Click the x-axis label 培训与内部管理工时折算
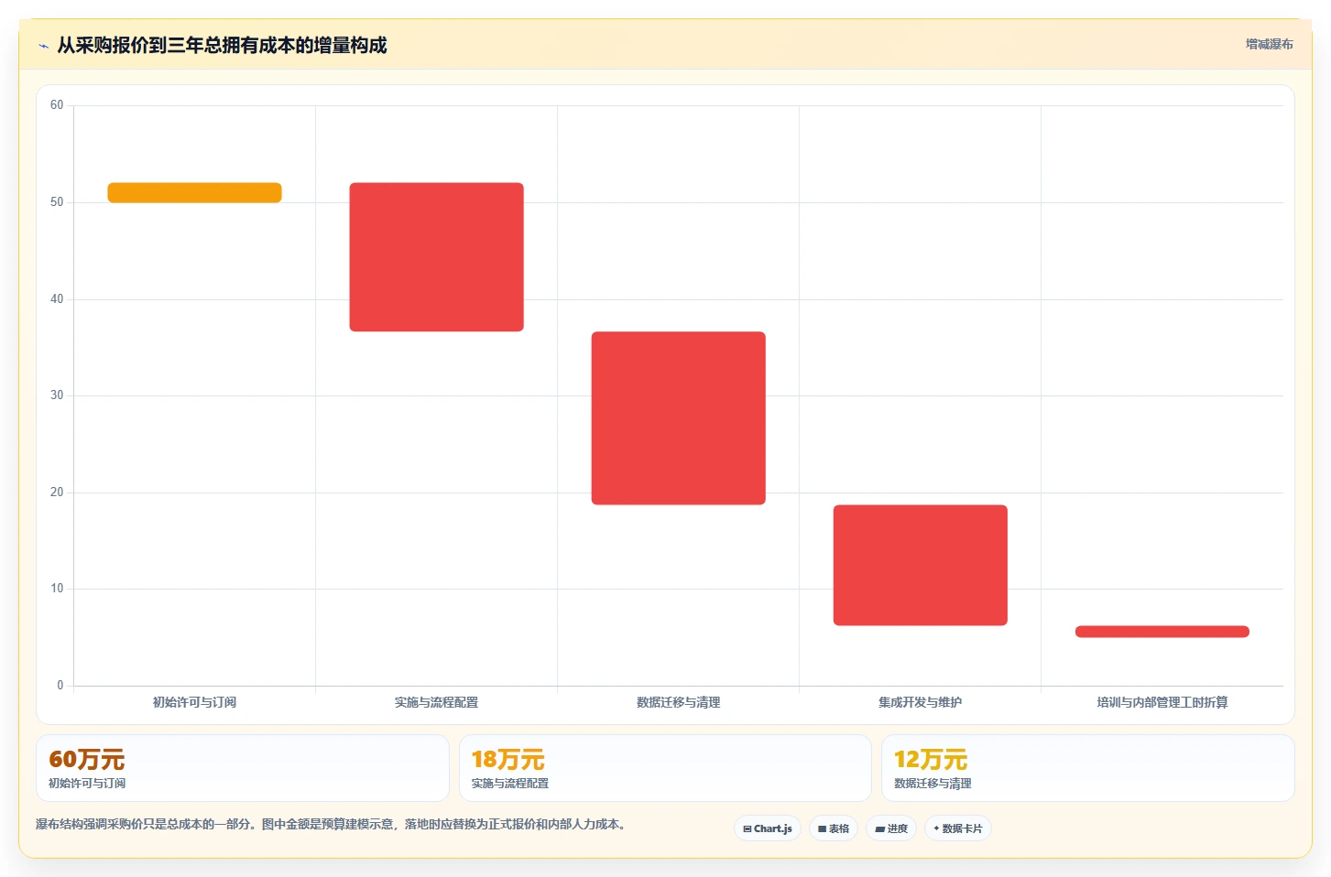Screen dimensions: 1331x877 click(1162, 702)
